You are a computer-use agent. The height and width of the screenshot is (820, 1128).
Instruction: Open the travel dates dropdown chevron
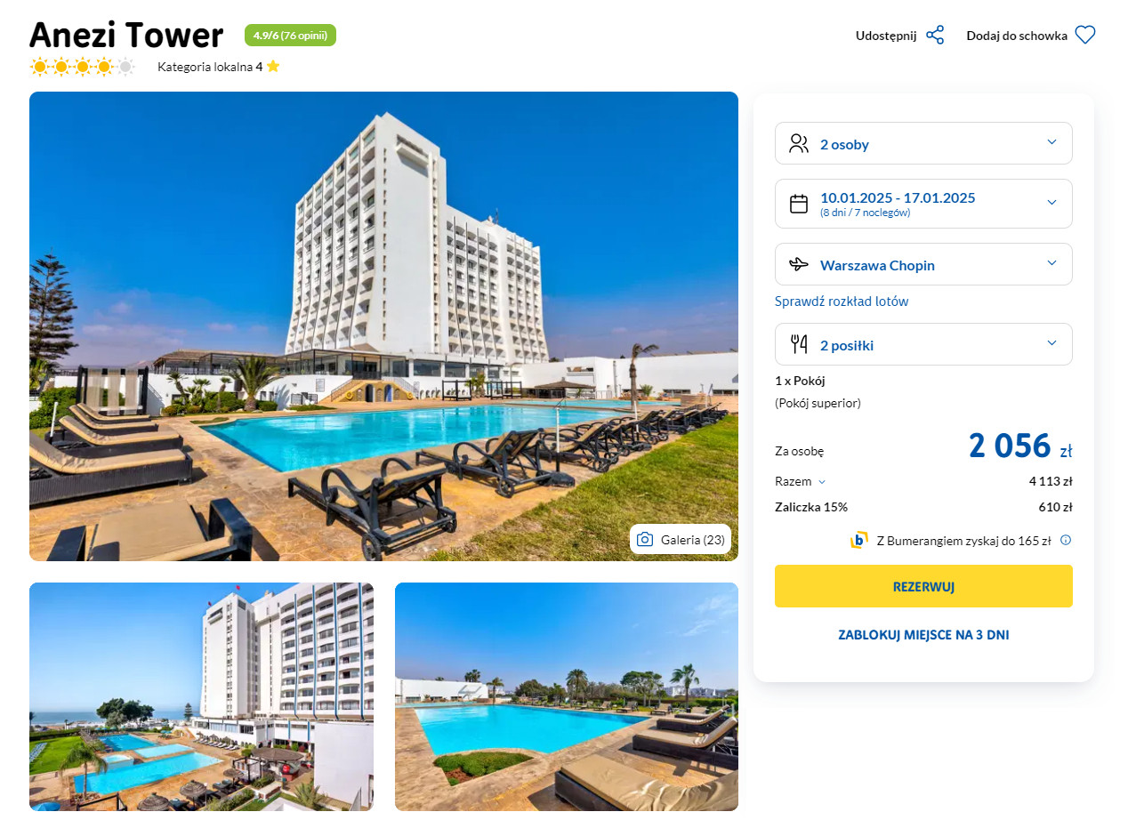click(1051, 203)
